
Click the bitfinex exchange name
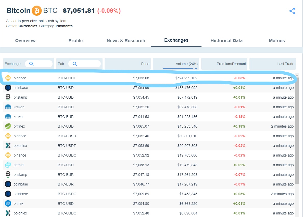pyautogui.click(x=19, y=126)
